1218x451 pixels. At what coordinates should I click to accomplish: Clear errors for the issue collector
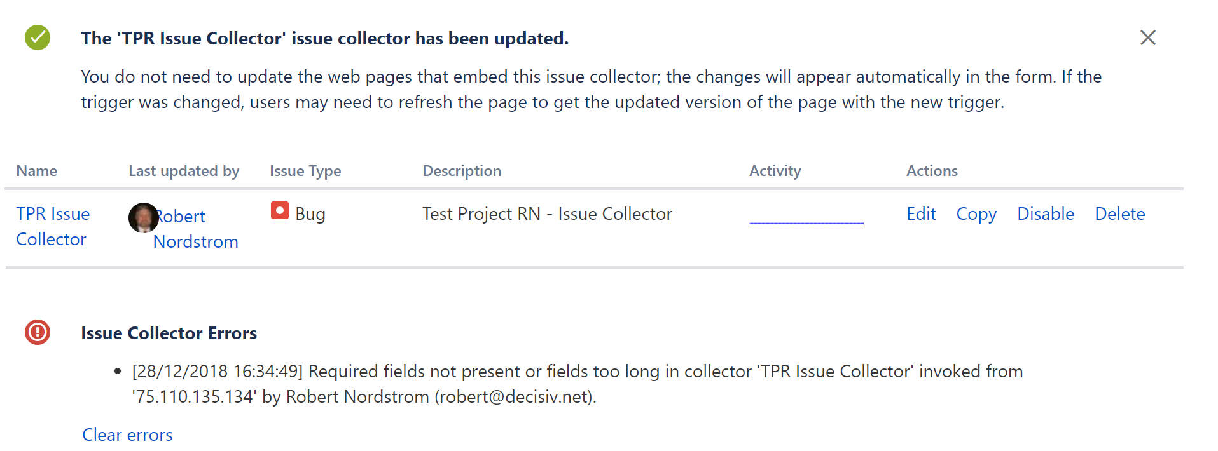tap(127, 435)
